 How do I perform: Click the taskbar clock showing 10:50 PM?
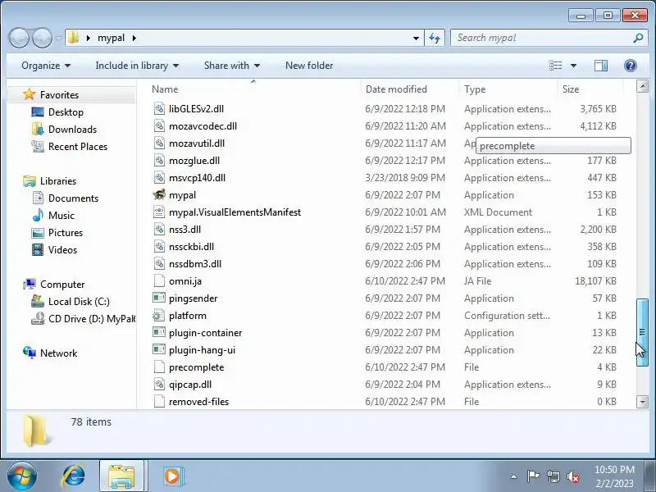click(x=614, y=476)
